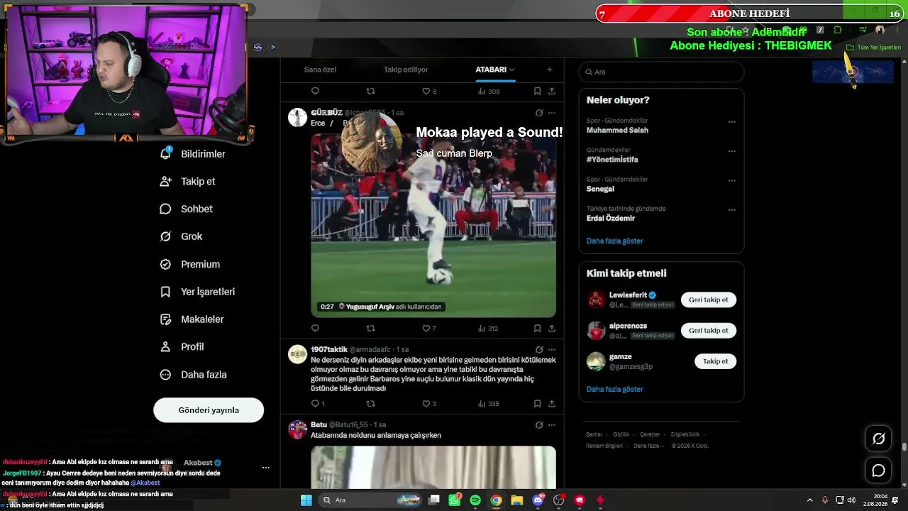Open options for Muhammed Salah trend
The image size is (908, 511).
point(731,121)
